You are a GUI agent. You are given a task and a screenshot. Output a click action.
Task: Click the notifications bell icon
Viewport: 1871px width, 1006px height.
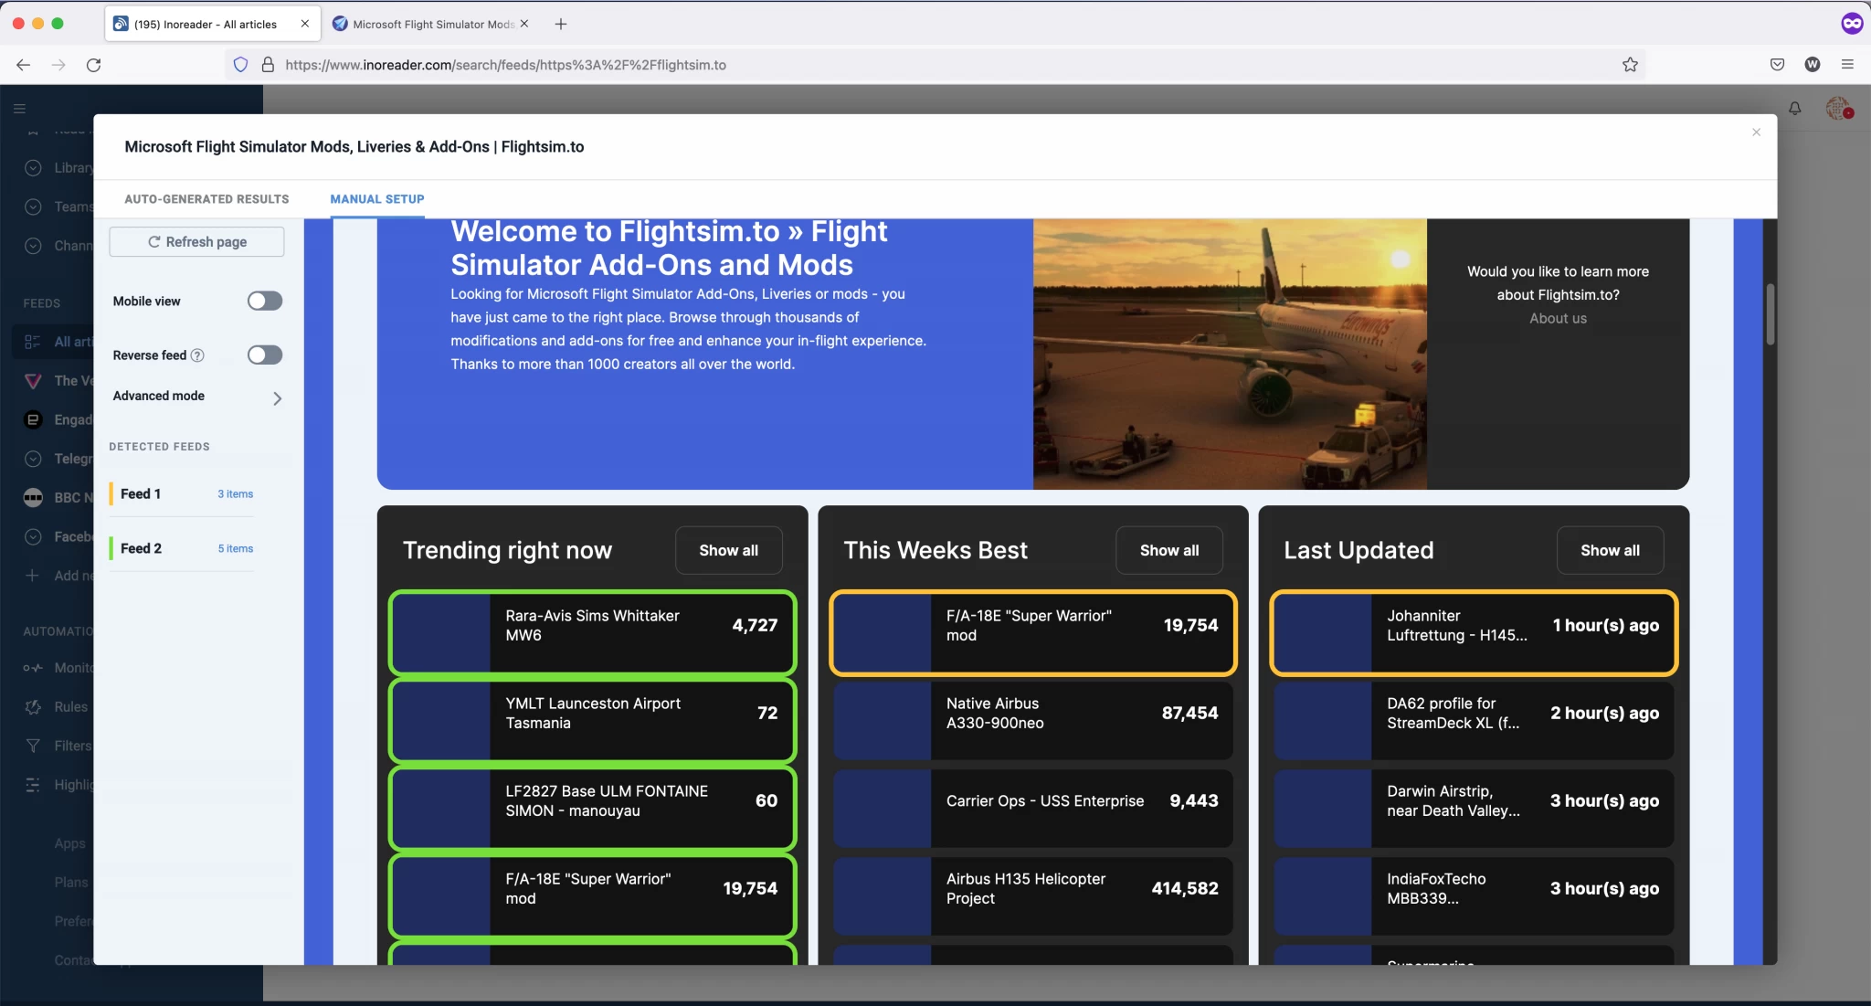click(1793, 108)
